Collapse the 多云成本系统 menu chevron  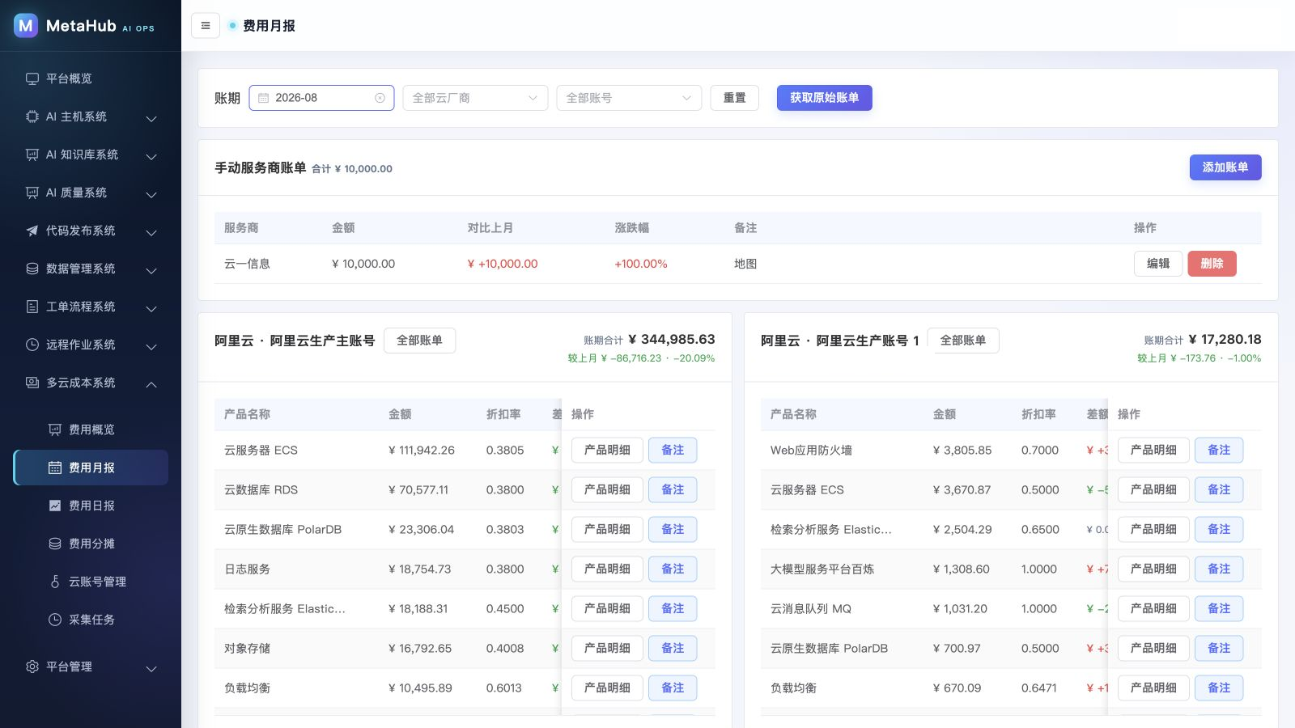[x=151, y=384]
